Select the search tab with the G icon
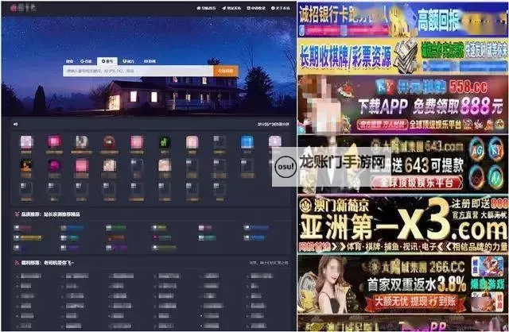 [86, 61]
